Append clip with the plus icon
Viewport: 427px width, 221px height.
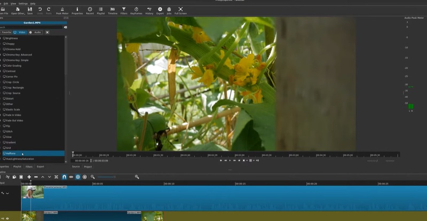point(29,177)
